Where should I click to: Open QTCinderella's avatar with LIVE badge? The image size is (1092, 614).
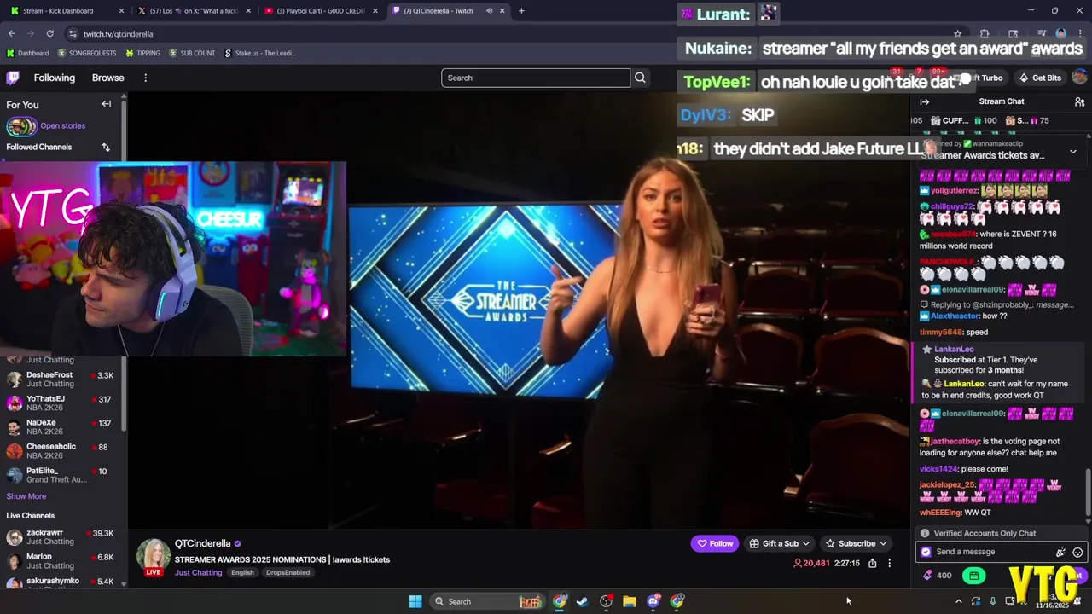(x=154, y=556)
